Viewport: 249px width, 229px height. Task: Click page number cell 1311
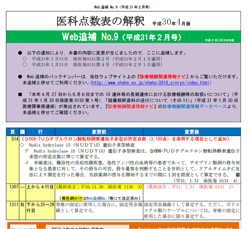coord(12,210)
